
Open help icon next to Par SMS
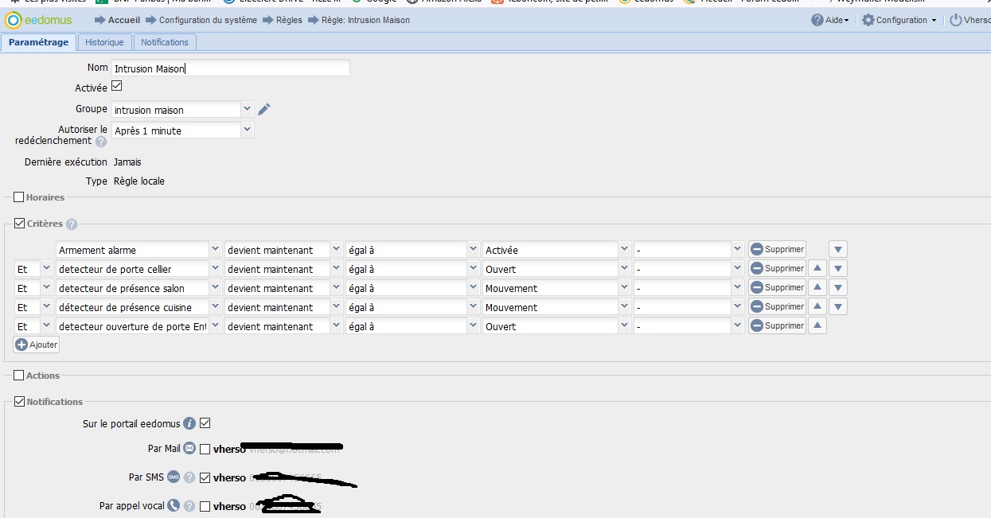[x=189, y=477]
